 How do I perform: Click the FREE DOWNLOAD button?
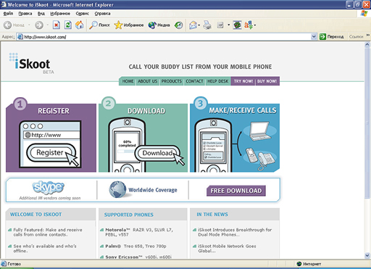click(x=236, y=191)
